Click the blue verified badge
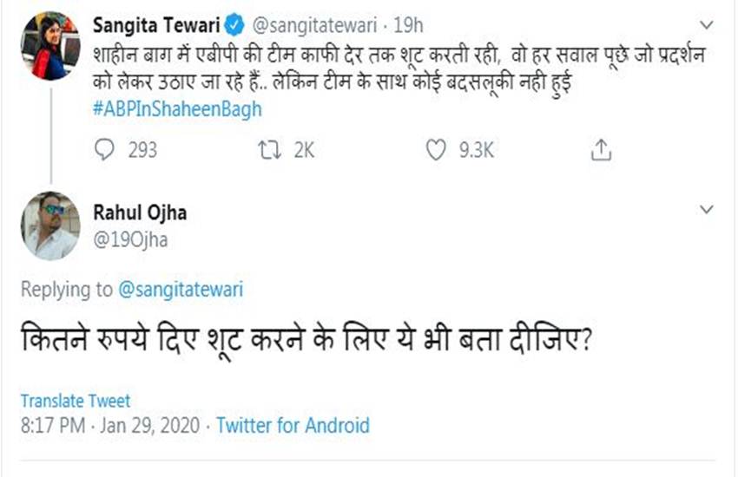 pyautogui.click(x=236, y=17)
